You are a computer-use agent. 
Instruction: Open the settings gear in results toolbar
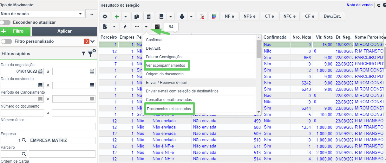tap(105, 16)
